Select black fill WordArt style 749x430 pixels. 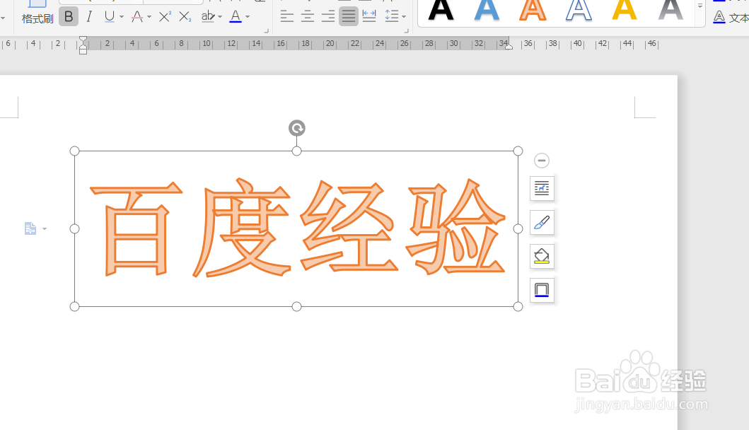(x=441, y=11)
